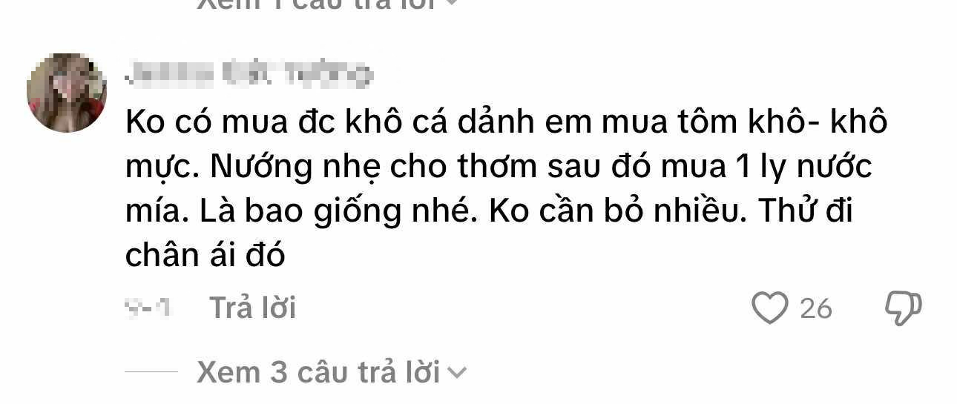Expand the cut-off replies link at top
The image size is (957, 404).
click(318, 4)
